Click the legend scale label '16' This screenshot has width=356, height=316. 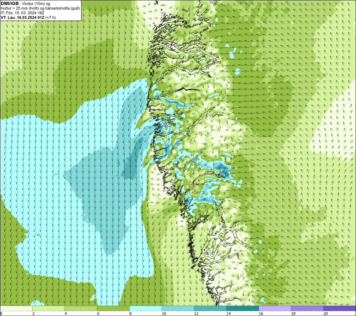click(261, 314)
